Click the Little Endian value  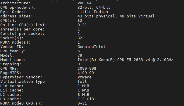tap(93, 12)
